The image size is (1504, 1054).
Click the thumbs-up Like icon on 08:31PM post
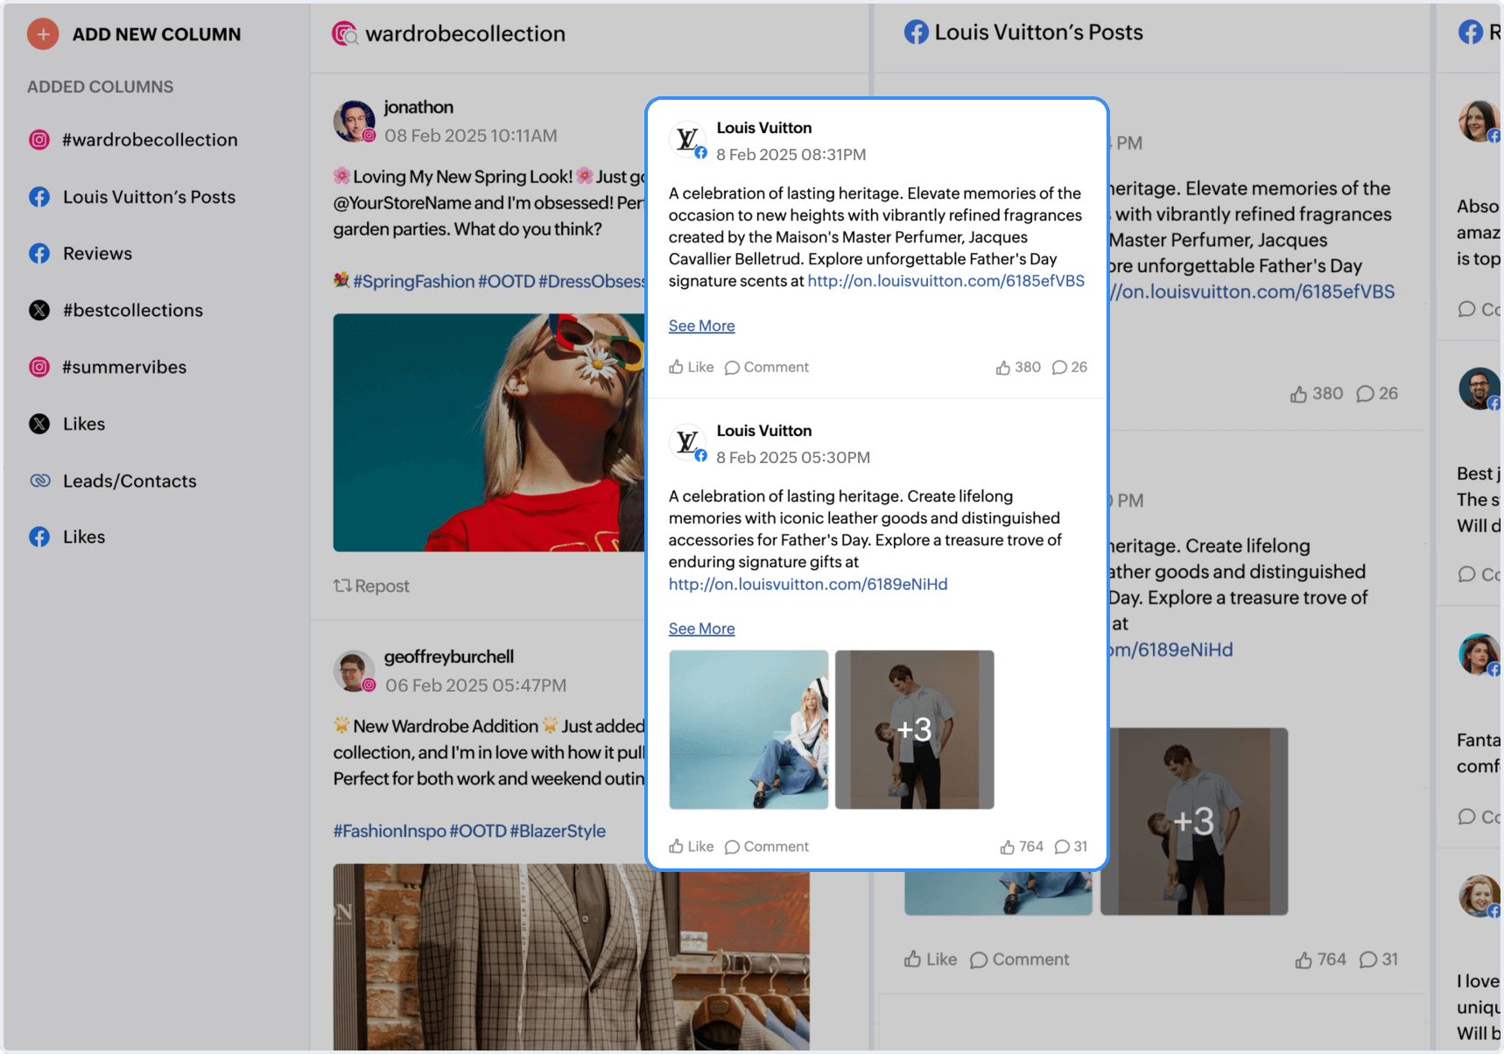tap(677, 367)
